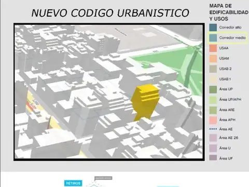This screenshot has height=187, width=249.
Task: Pick the USAM legend swatch
Action: pyautogui.click(x=213, y=58)
